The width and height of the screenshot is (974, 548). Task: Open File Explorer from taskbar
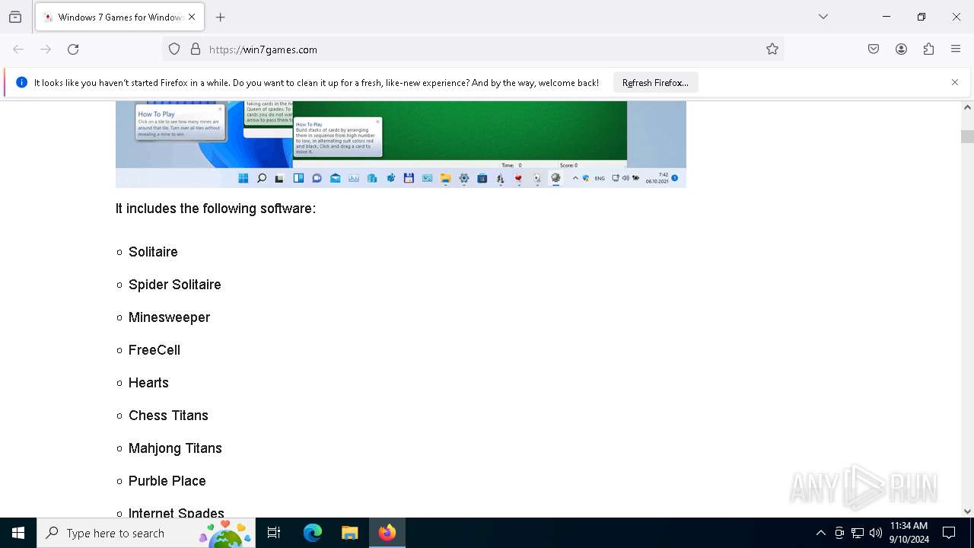349,533
